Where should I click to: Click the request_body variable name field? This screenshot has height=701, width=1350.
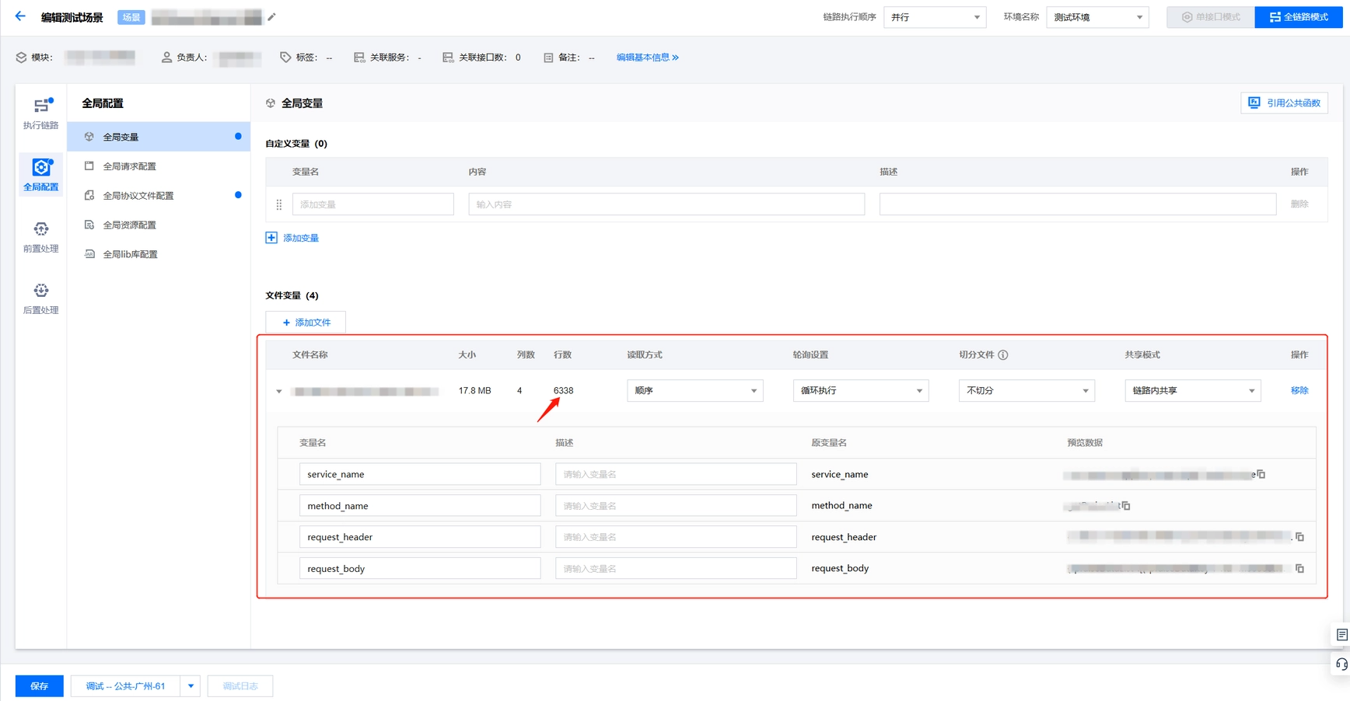[x=420, y=569]
